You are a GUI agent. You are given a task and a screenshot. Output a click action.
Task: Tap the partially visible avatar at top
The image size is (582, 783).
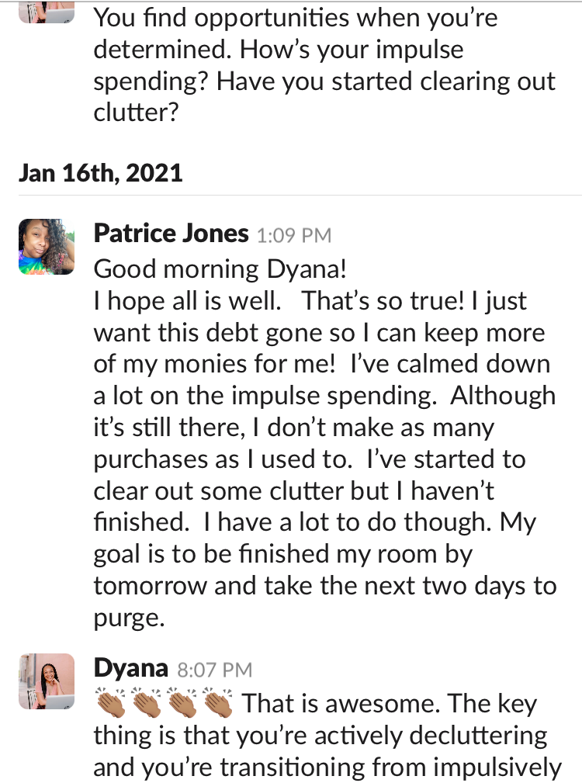pos(47,11)
